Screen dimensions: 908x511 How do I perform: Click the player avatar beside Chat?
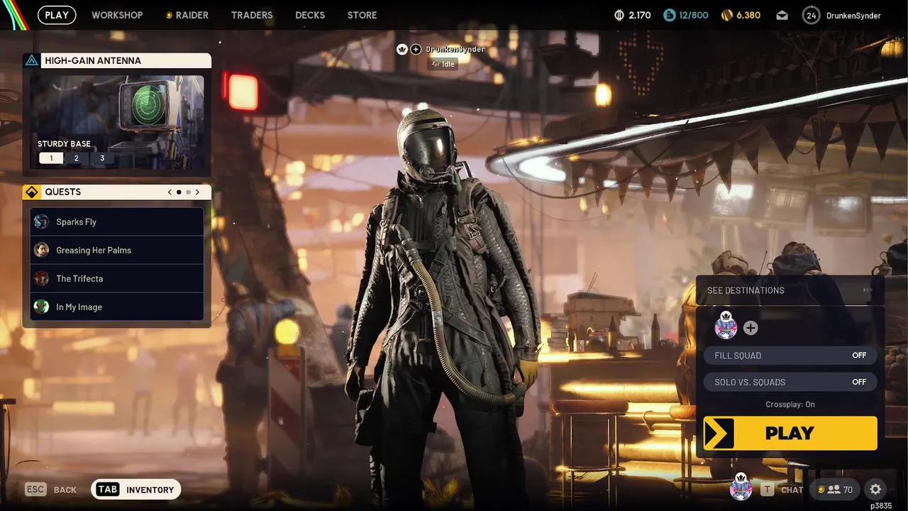click(741, 488)
